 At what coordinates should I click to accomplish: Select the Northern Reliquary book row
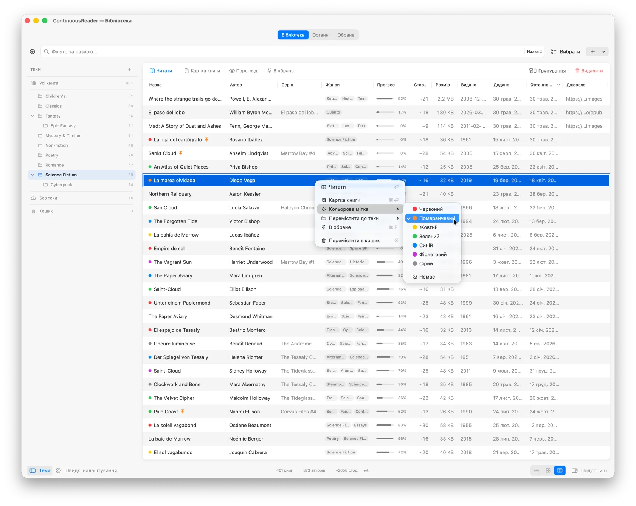point(376,194)
